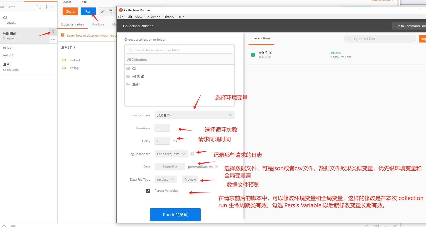Click the Delay input field
Viewport: 426px width, 227px height.
(162, 141)
